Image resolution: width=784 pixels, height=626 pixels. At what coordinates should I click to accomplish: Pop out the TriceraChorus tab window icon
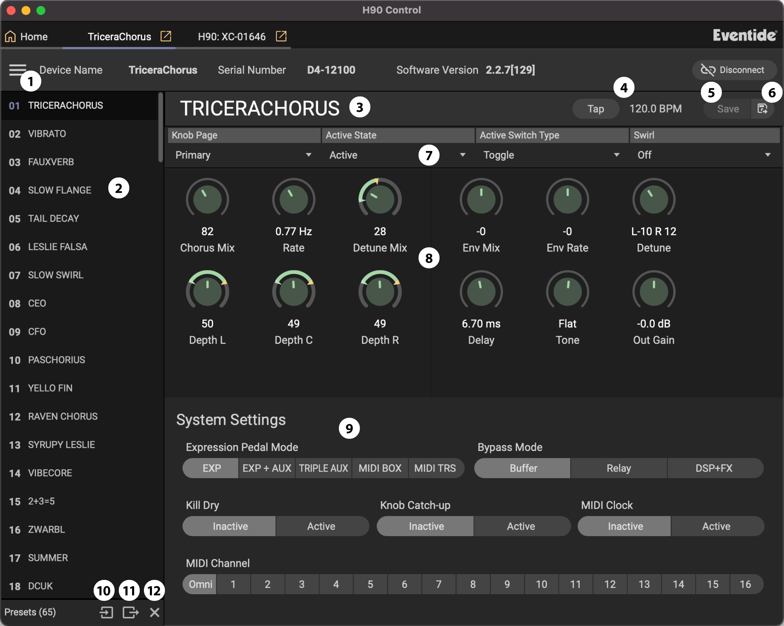click(166, 36)
